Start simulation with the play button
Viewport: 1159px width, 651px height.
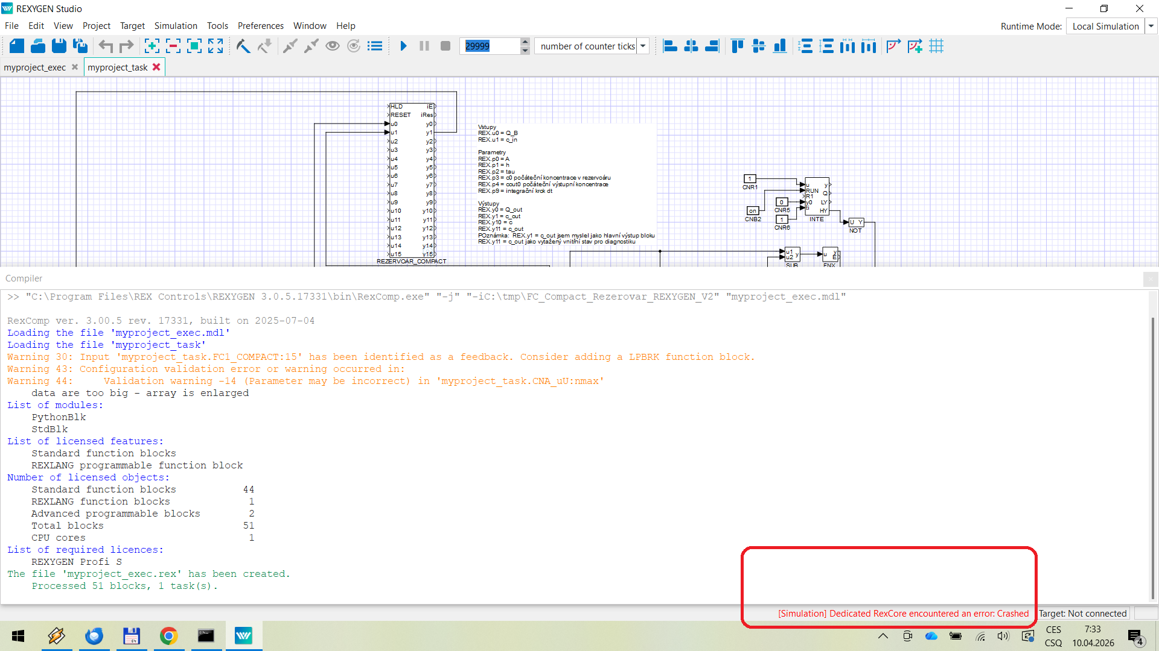(403, 46)
